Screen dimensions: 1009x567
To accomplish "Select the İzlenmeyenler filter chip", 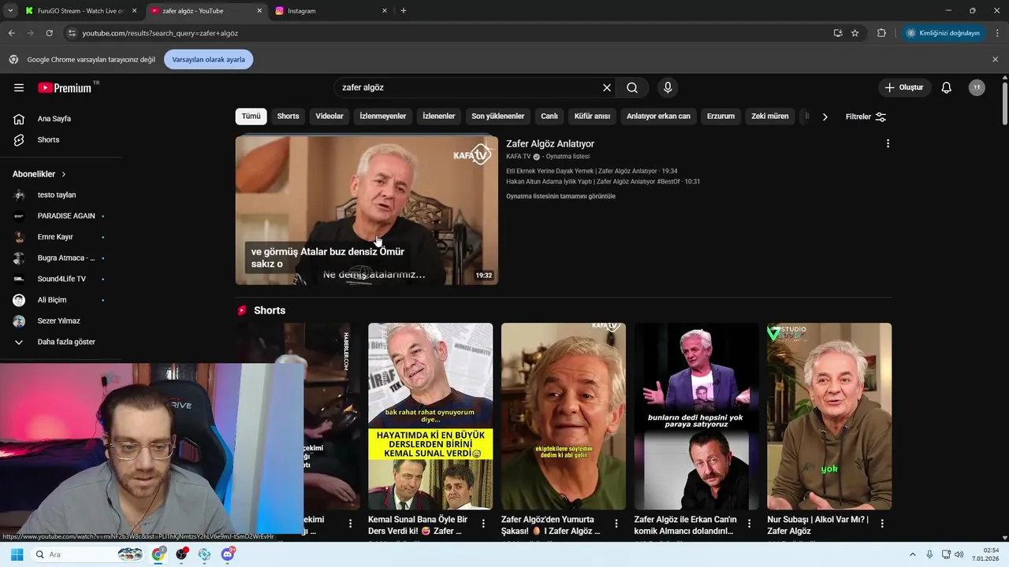I will coord(383,116).
